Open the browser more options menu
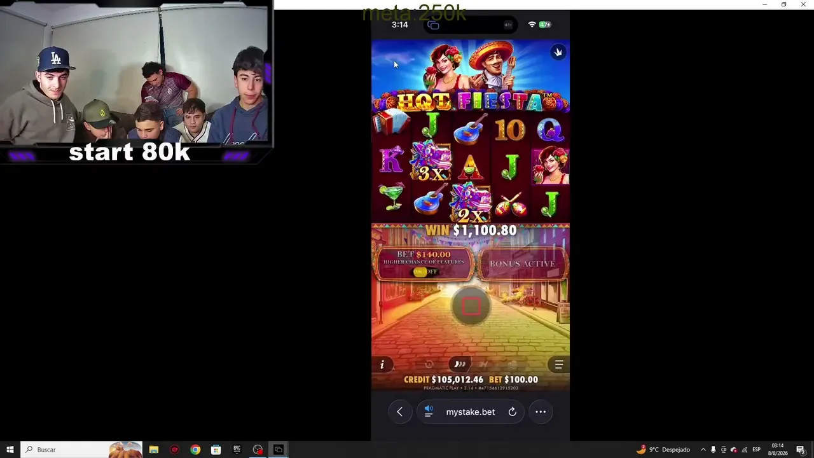The height and width of the screenshot is (458, 814). (x=541, y=412)
